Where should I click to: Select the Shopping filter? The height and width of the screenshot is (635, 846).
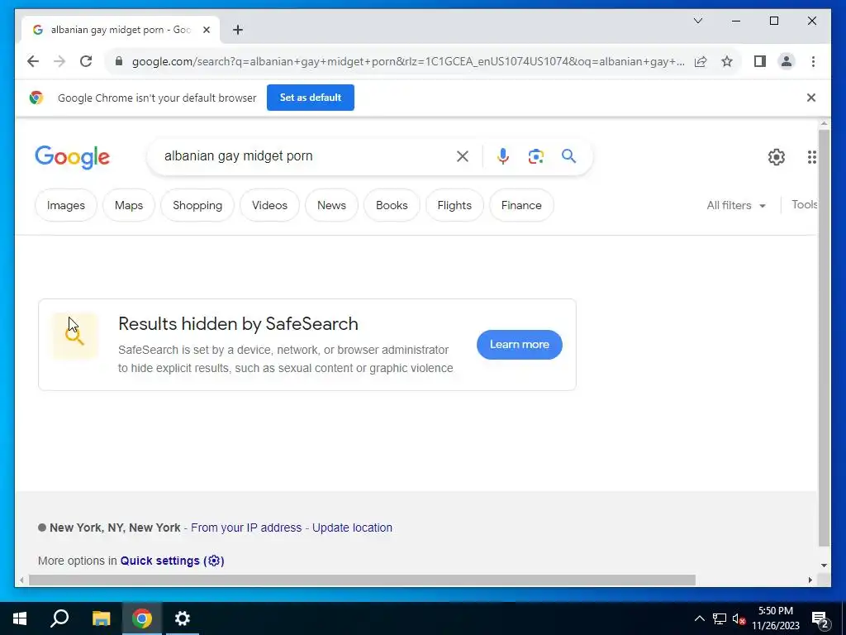pyautogui.click(x=197, y=205)
